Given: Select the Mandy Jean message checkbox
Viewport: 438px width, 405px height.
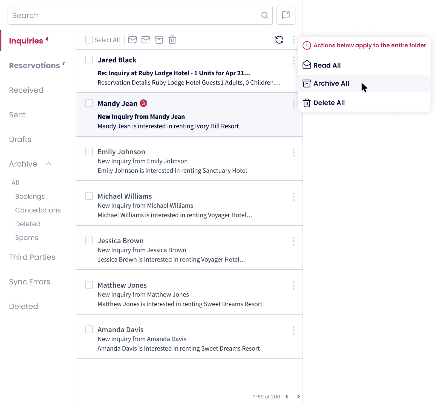Looking at the screenshot, I should pyautogui.click(x=89, y=103).
